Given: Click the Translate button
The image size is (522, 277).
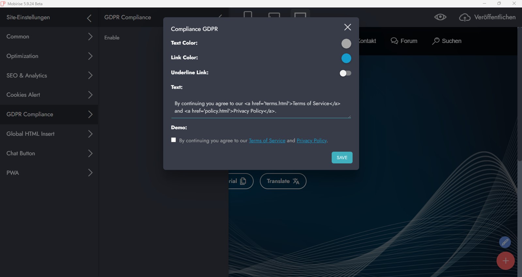Looking at the screenshot, I should 283,181.
